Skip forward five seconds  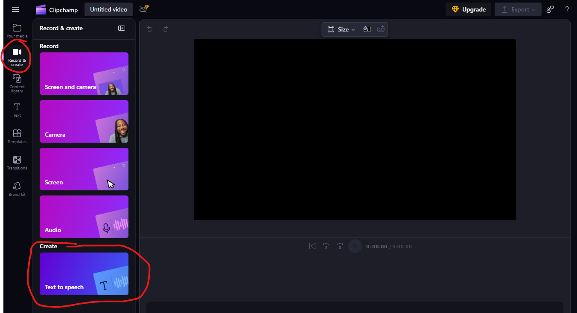pos(340,246)
